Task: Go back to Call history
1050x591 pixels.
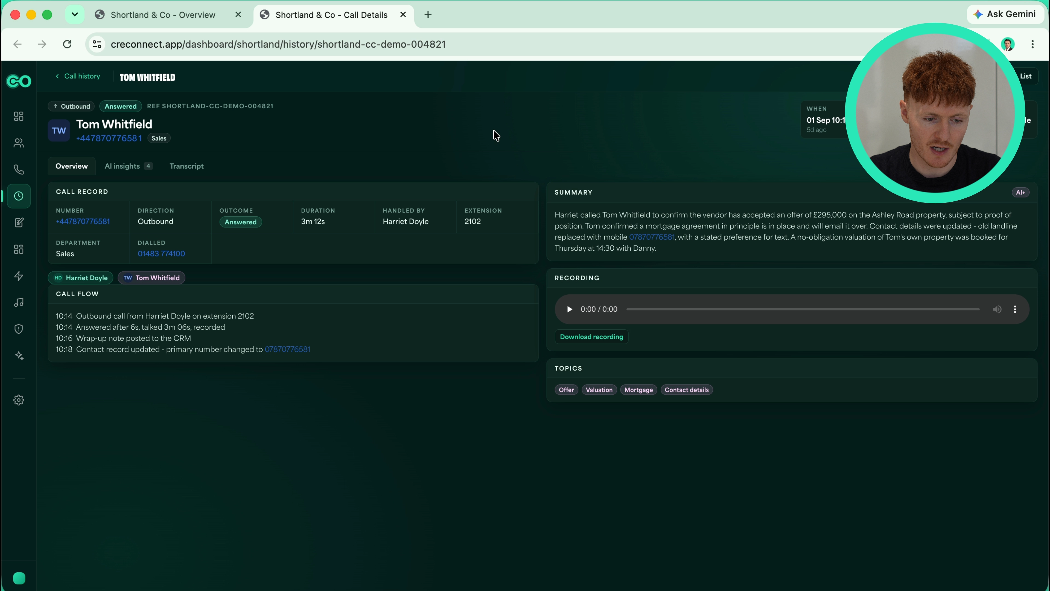Action: 78,76
